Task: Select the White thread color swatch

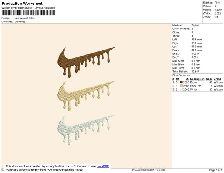Action: tap(181, 89)
